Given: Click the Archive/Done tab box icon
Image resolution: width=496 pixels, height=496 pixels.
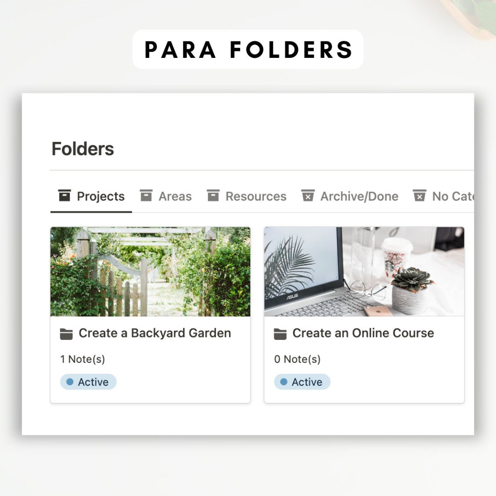Looking at the screenshot, I should (308, 195).
